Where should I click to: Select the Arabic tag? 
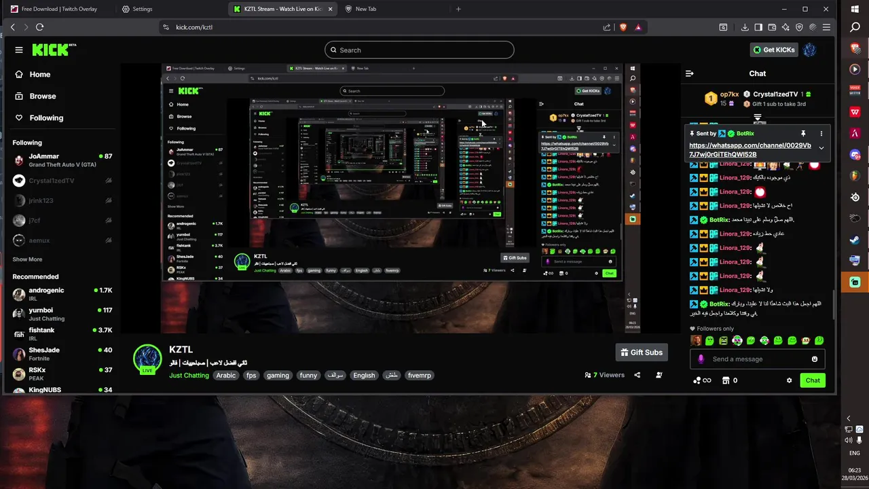coord(226,375)
